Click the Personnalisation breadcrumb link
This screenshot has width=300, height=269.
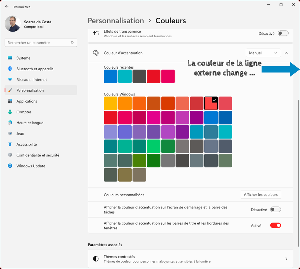(x=116, y=21)
